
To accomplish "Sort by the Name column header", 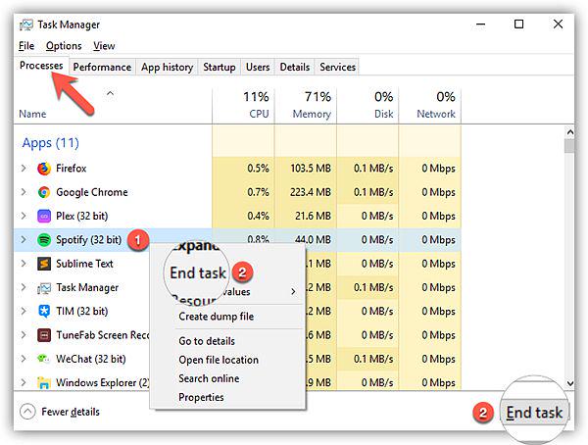I will click(x=32, y=114).
